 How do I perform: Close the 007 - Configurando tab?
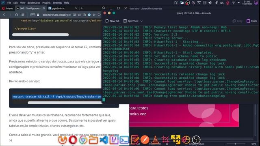(x=44, y=8)
